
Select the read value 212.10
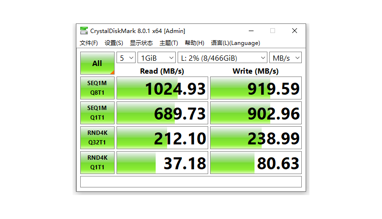(x=162, y=138)
